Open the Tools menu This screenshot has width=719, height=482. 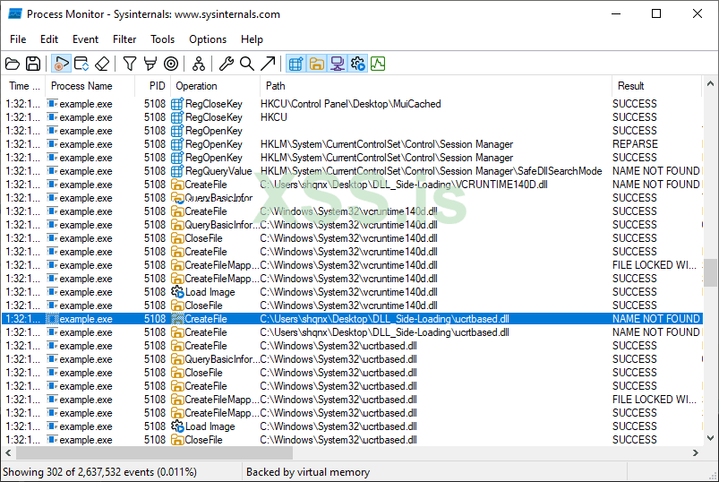pyautogui.click(x=162, y=39)
